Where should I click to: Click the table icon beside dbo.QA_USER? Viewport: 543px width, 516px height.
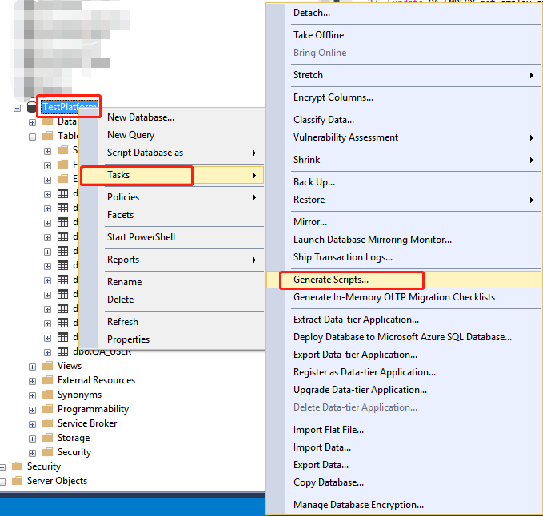pyautogui.click(x=62, y=351)
